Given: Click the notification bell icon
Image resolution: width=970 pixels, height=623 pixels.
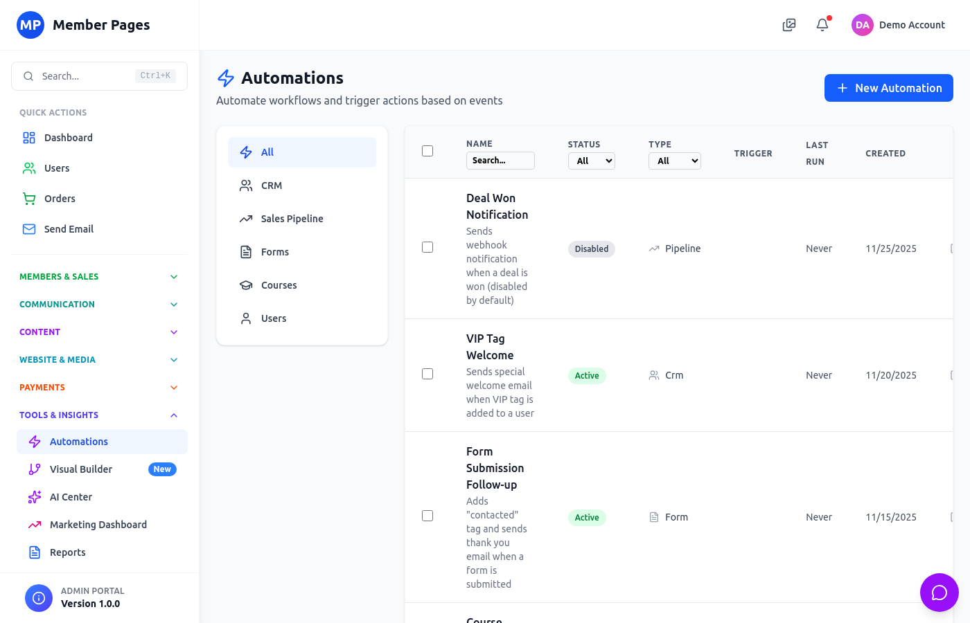Looking at the screenshot, I should (822, 24).
